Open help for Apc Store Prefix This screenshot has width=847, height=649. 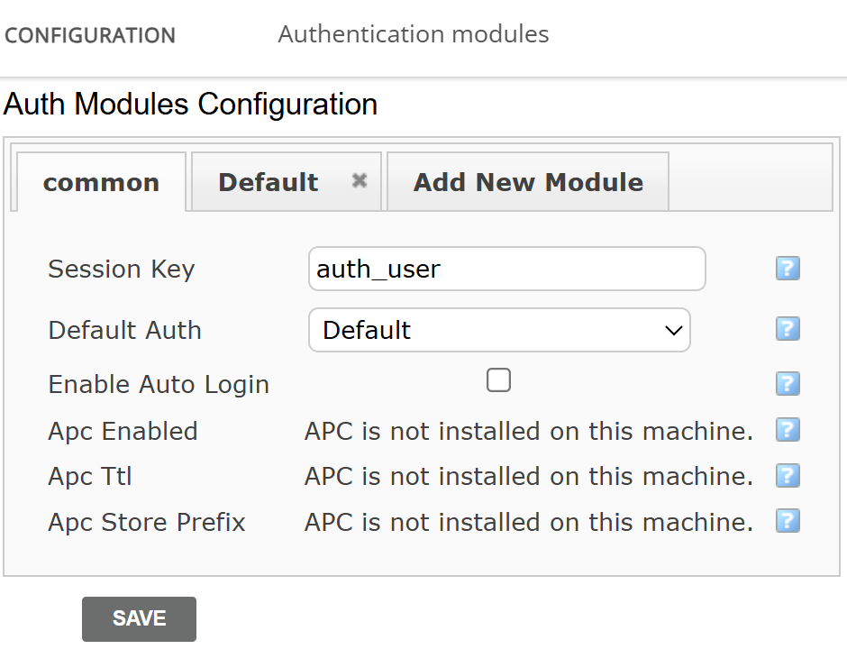click(x=787, y=521)
